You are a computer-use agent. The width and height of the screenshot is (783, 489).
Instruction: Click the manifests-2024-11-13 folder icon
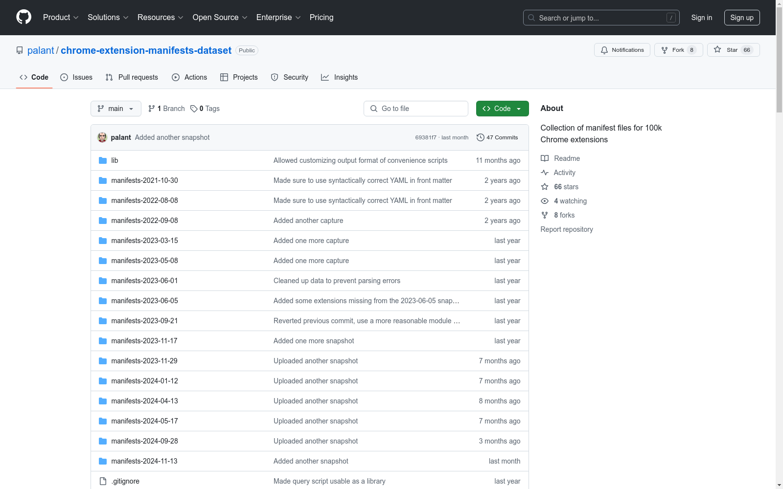tap(103, 461)
